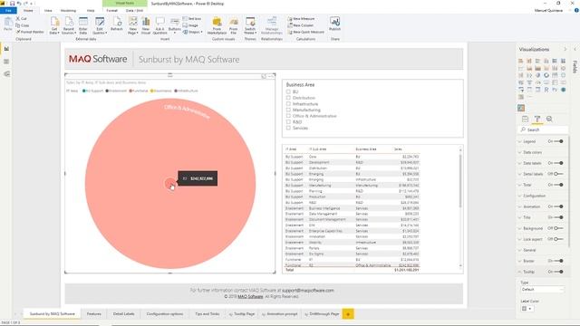Check the R&D business area checkbox
The height and width of the screenshot is (326, 580).
(288, 121)
